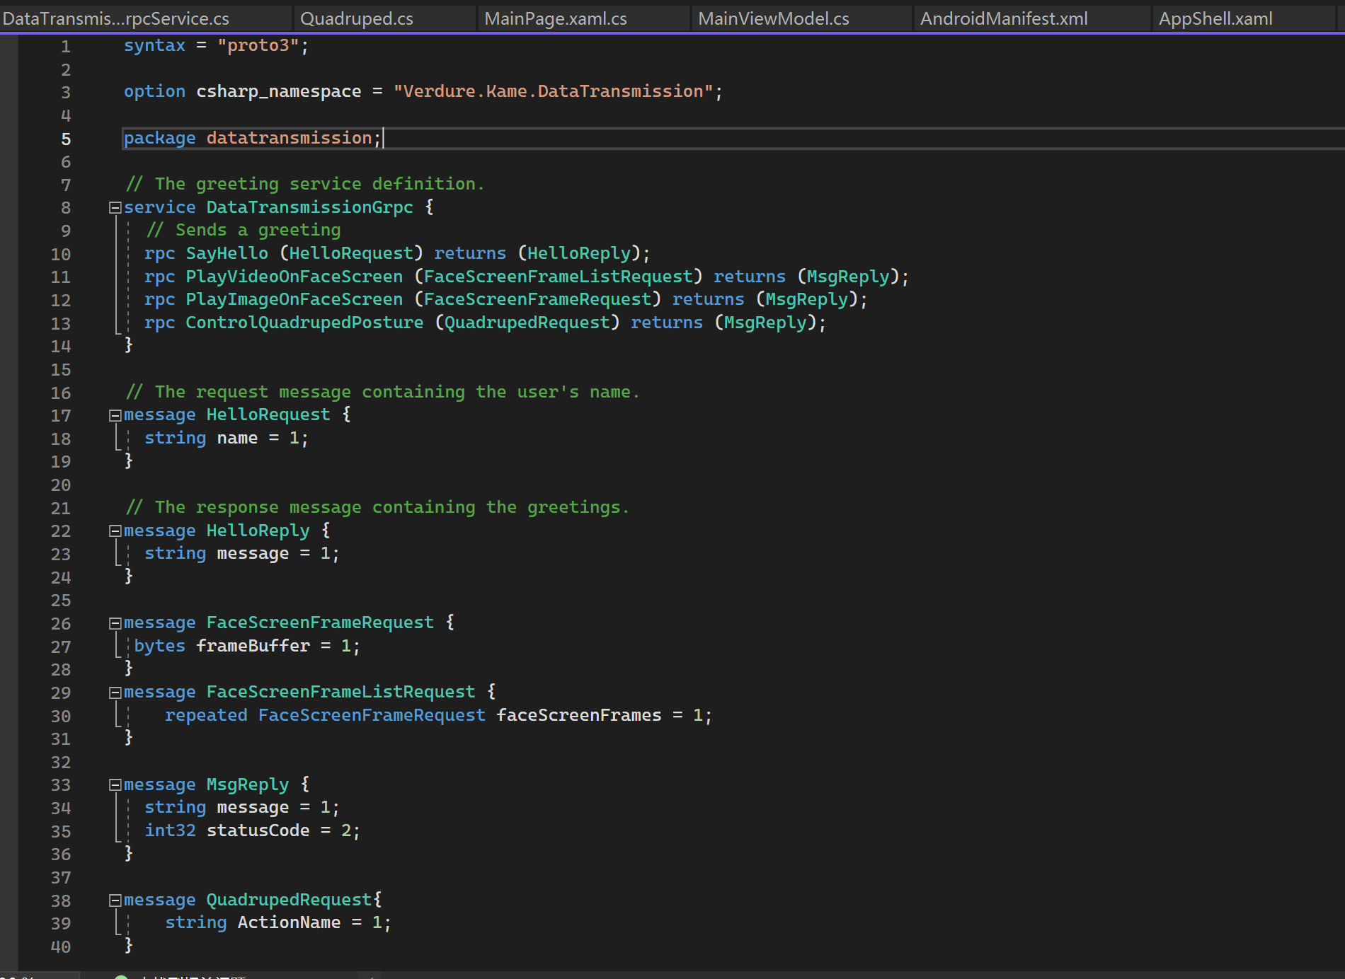This screenshot has width=1345, height=979.
Task: Click the bytes type keyword
Action: [x=160, y=646]
